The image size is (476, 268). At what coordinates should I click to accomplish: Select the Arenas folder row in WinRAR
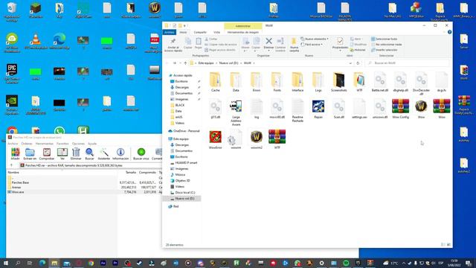(x=16, y=187)
